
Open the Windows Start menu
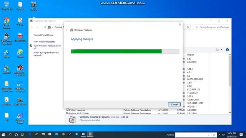[x=3, y=135]
